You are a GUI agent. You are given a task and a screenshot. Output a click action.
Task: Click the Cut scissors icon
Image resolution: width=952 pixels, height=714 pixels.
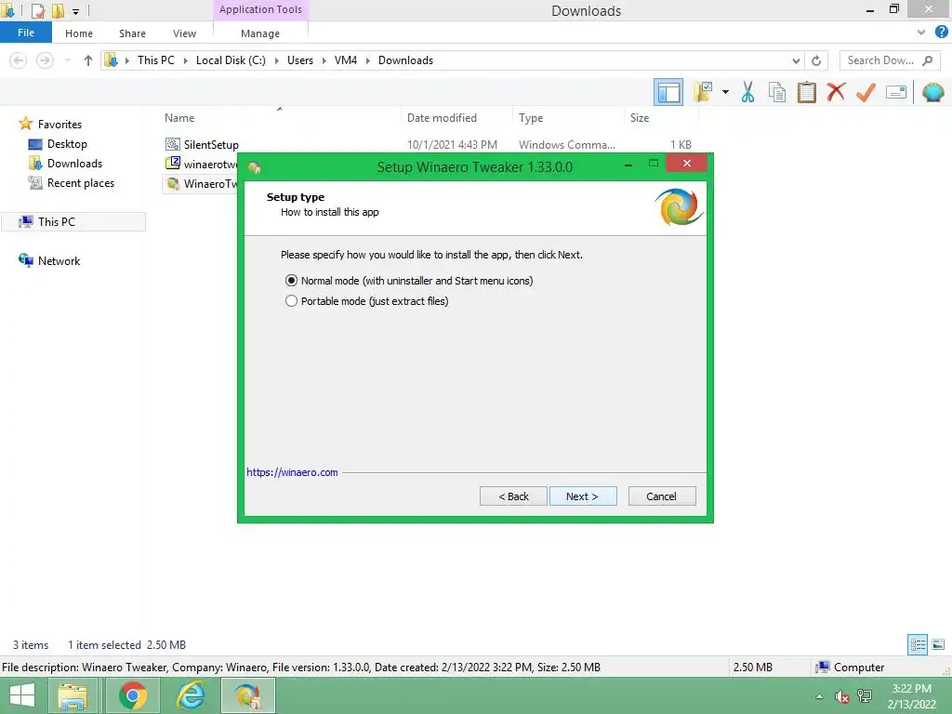point(747,92)
